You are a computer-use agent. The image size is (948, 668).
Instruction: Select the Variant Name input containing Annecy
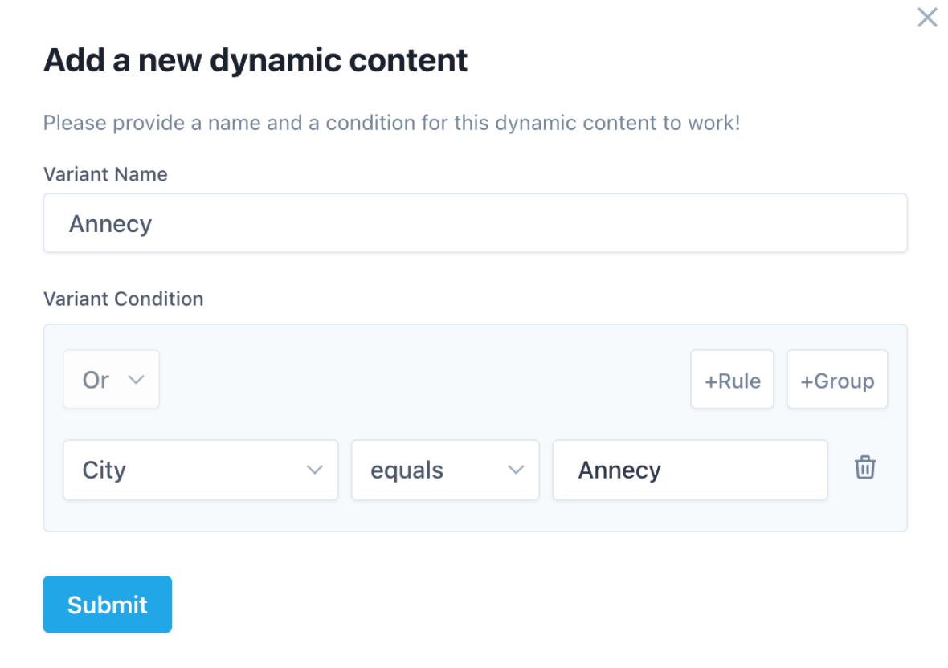(474, 222)
